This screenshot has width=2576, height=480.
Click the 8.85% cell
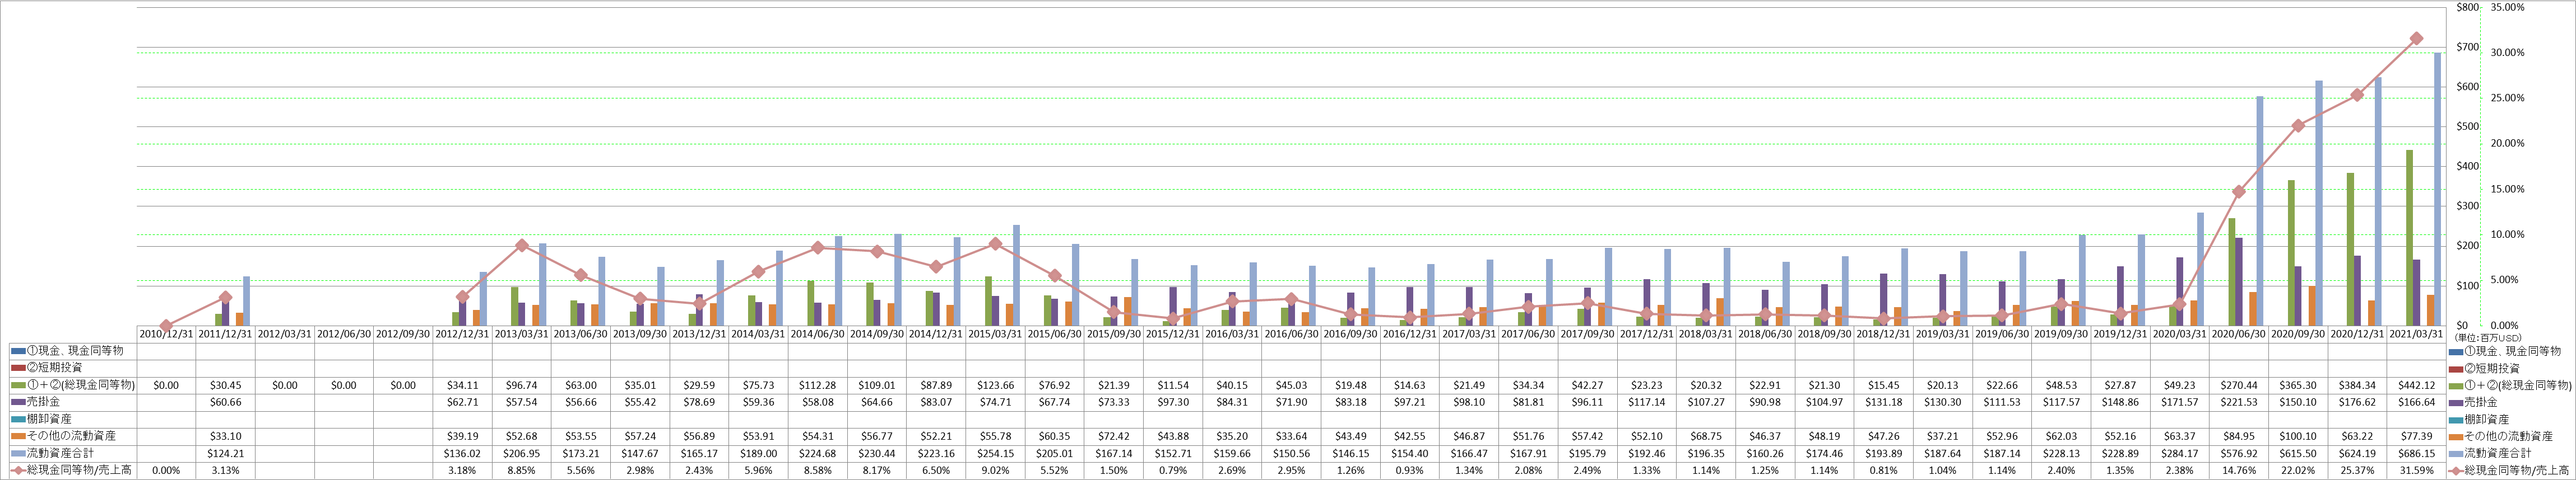point(521,470)
